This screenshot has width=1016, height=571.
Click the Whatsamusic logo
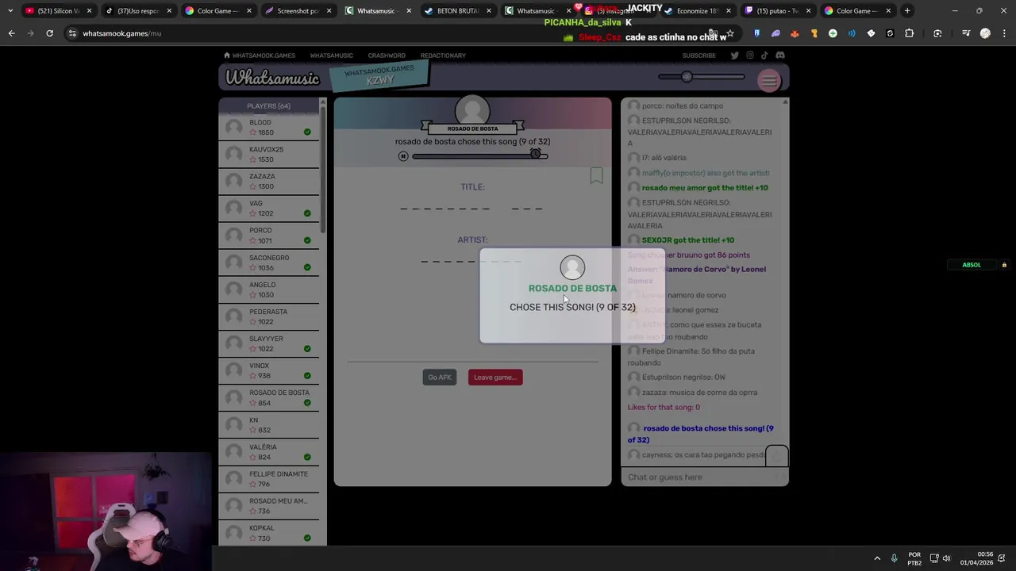(x=272, y=78)
